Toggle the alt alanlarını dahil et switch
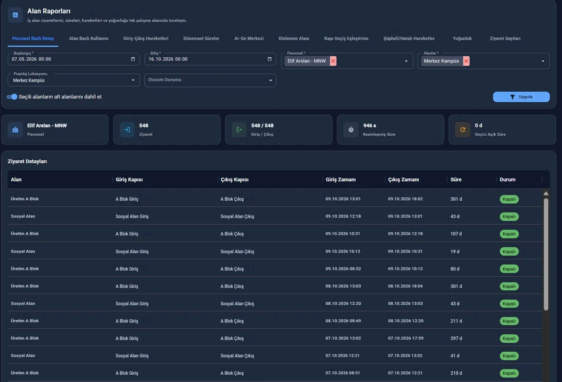562x382 pixels. pyautogui.click(x=12, y=97)
